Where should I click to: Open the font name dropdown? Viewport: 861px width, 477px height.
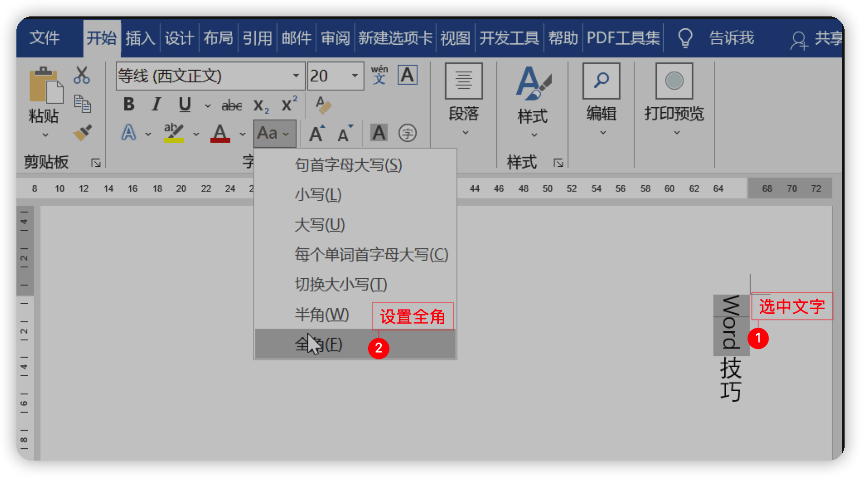click(296, 76)
